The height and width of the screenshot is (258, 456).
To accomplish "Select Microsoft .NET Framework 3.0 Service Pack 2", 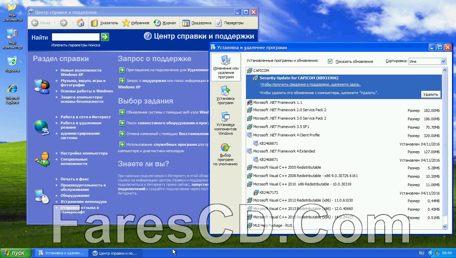I will pyautogui.click(x=344, y=119).
